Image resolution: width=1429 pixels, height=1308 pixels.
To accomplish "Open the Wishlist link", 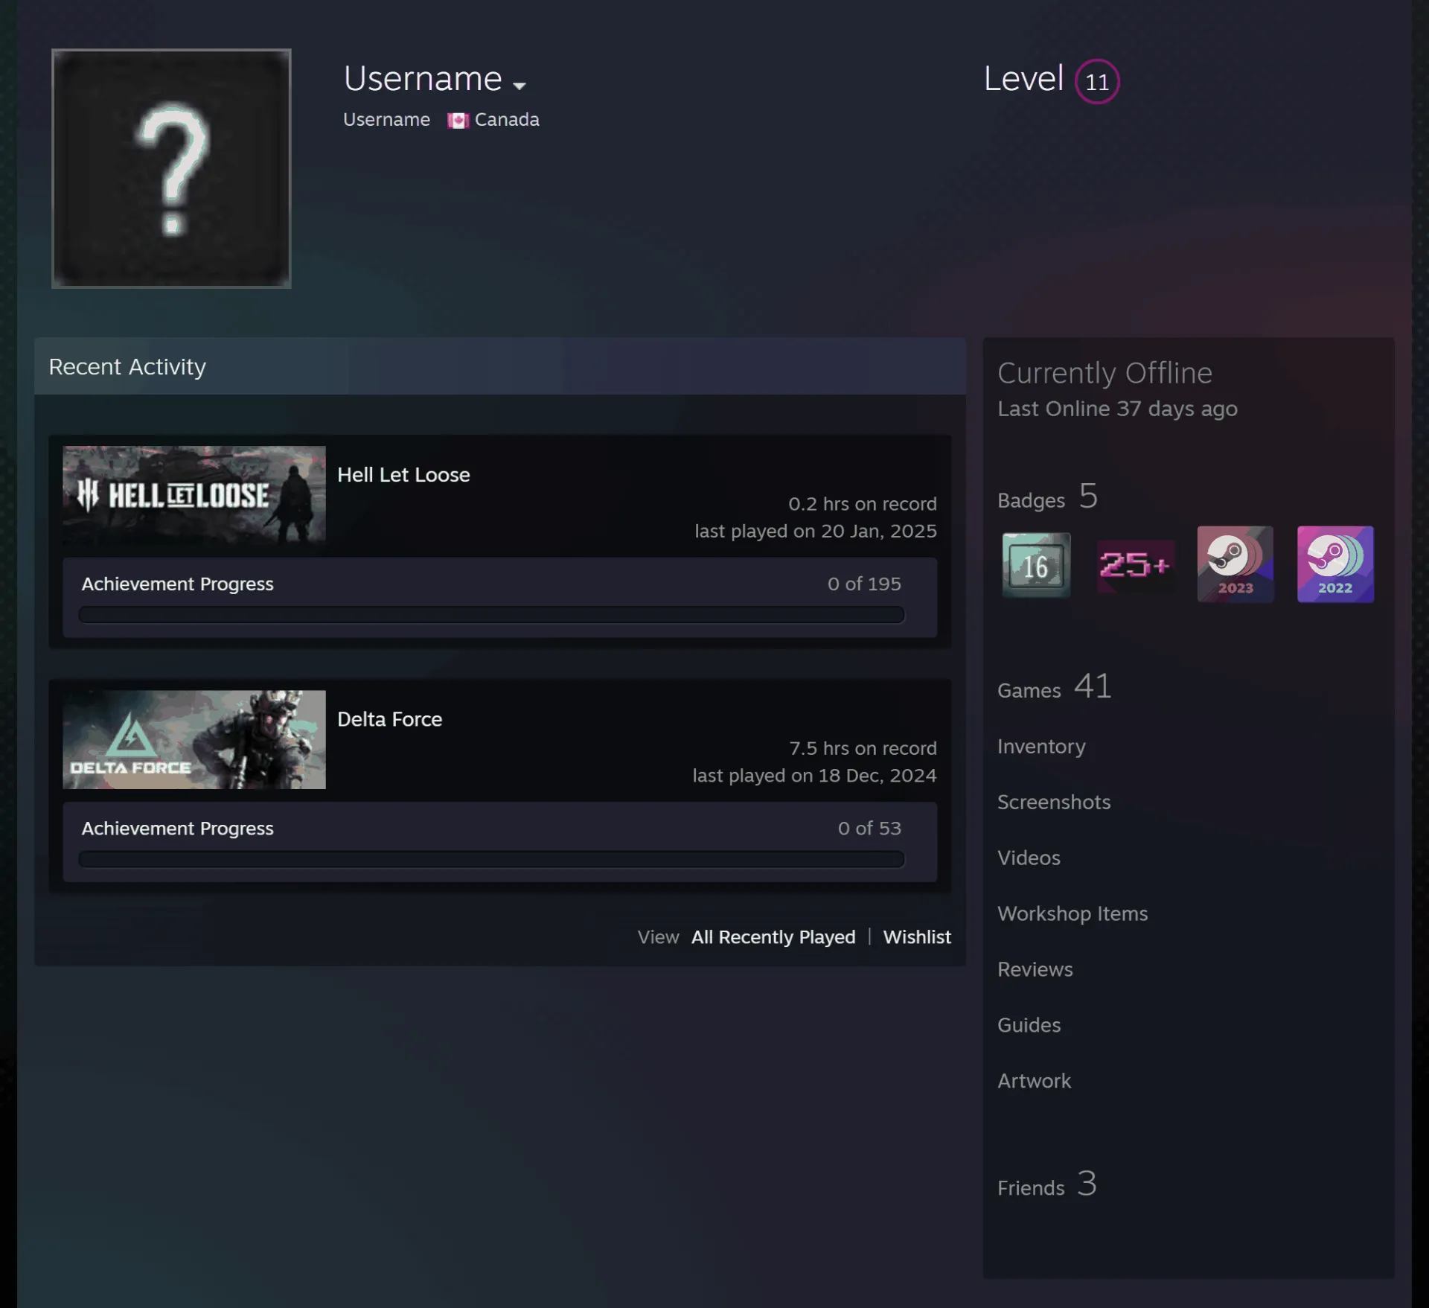I will point(917,937).
